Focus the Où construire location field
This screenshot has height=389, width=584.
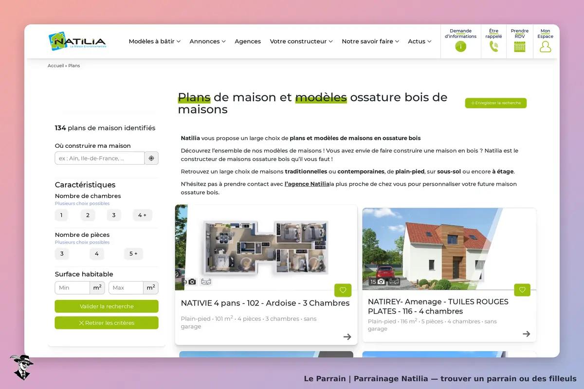tap(100, 158)
